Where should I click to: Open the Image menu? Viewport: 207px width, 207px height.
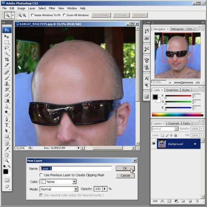tap(21, 8)
